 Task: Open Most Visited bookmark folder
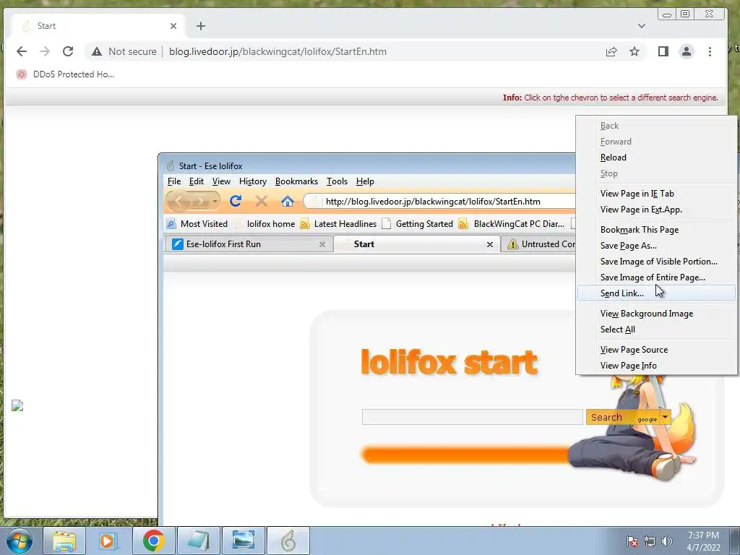[x=197, y=224]
